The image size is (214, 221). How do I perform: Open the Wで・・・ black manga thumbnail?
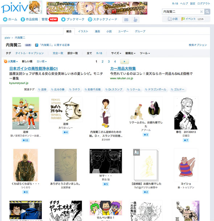[106, 161]
